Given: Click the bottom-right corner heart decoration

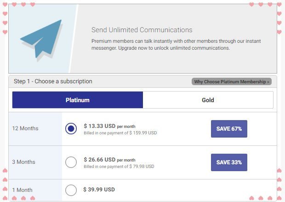Looking at the screenshot, I should (279, 198).
